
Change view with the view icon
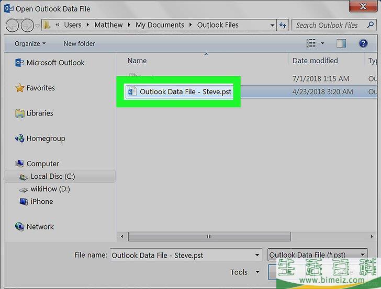click(x=311, y=43)
